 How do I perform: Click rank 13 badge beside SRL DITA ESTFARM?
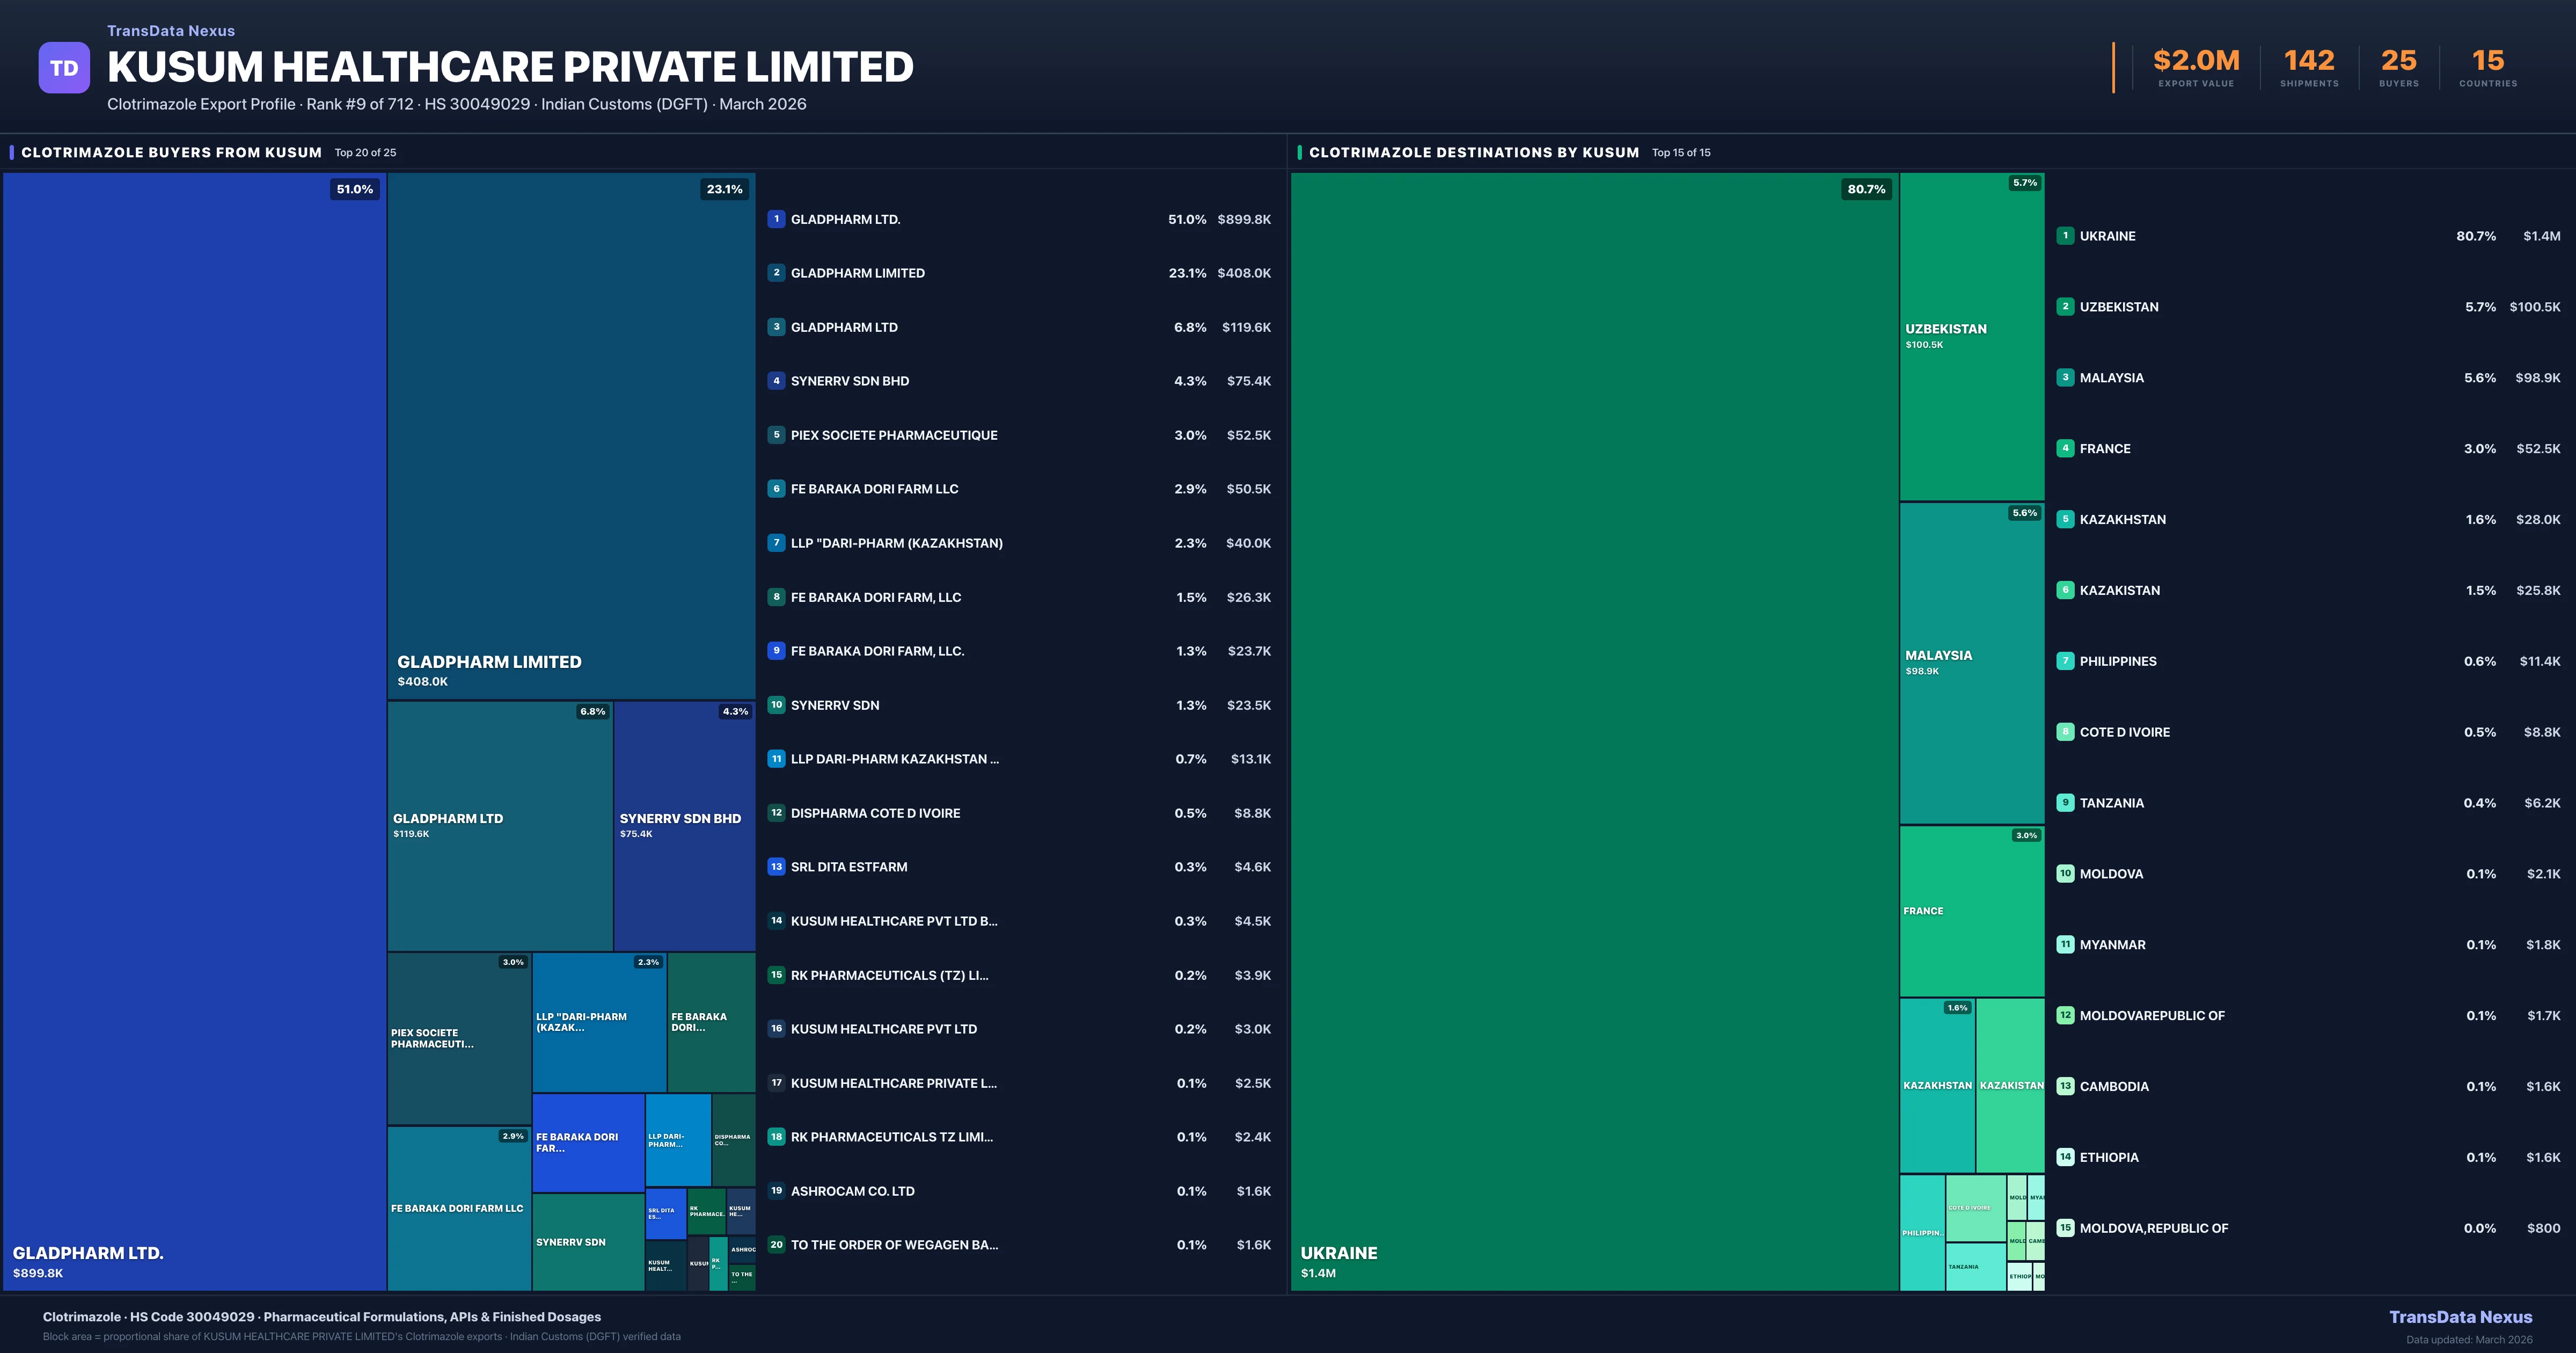point(776,867)
